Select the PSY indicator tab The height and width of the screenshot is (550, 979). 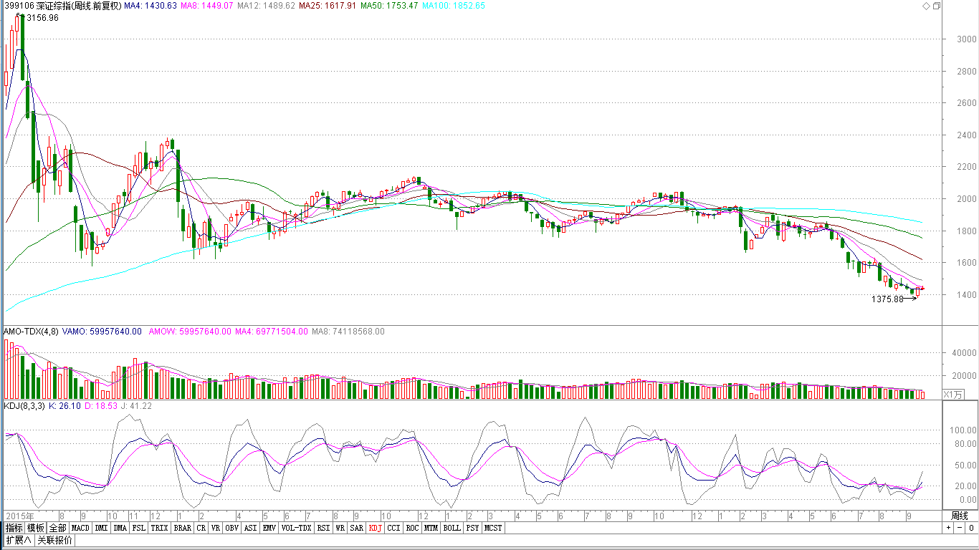click(473, 528)
